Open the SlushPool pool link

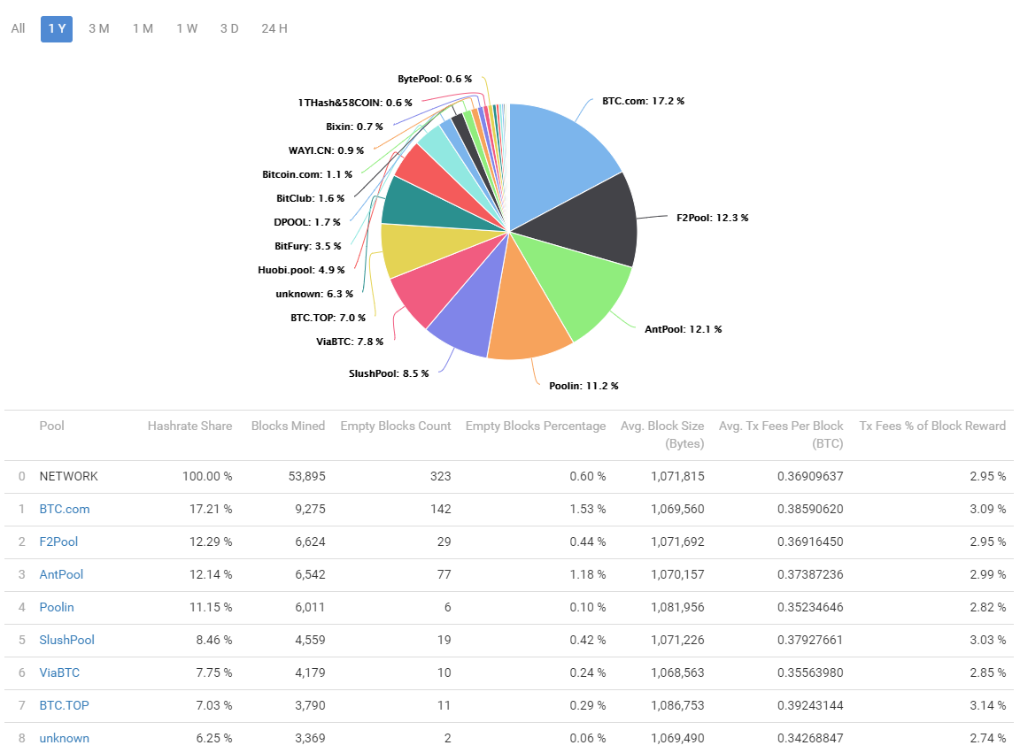click(x=67, y=640)
